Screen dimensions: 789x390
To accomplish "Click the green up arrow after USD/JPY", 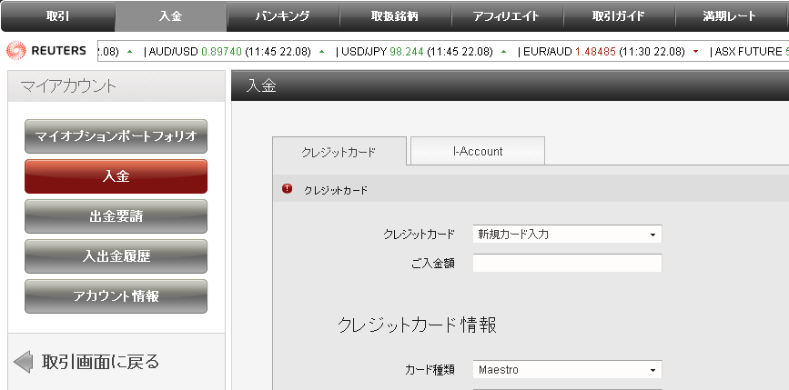I will (x=503, y=51).
